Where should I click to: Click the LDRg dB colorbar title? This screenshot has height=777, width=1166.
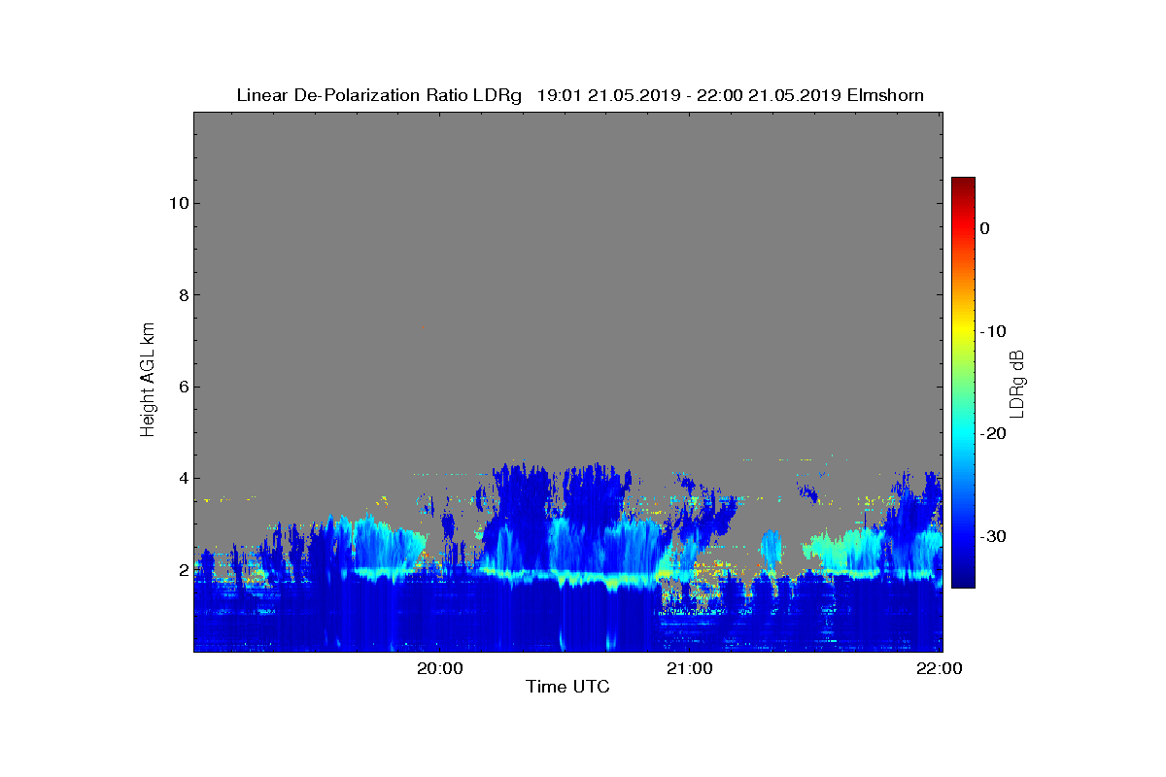(1018, 383)
